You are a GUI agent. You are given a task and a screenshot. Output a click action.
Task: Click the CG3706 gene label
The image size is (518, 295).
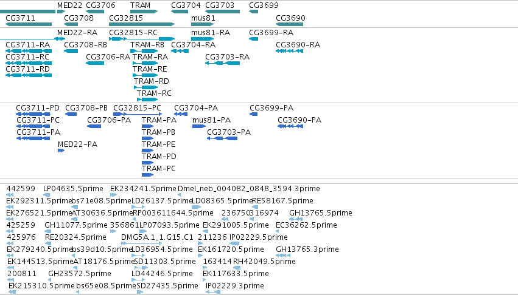click(x=100, y=5)
